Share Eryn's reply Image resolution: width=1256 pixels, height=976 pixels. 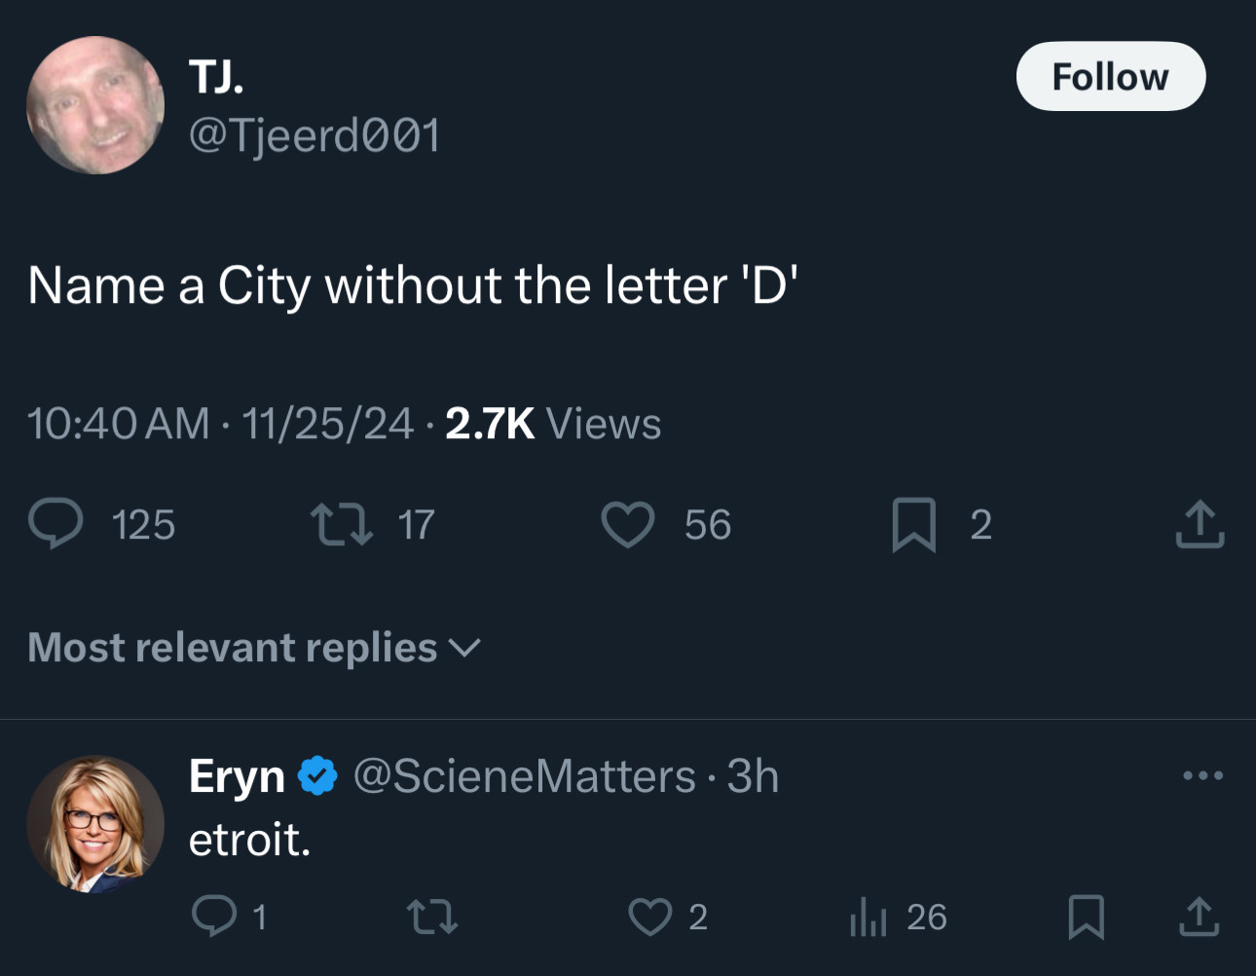1200,917
